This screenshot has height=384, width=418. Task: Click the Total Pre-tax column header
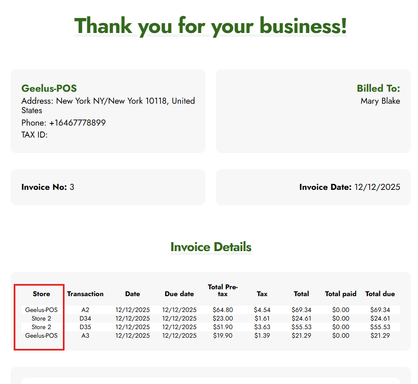(223, 290)
